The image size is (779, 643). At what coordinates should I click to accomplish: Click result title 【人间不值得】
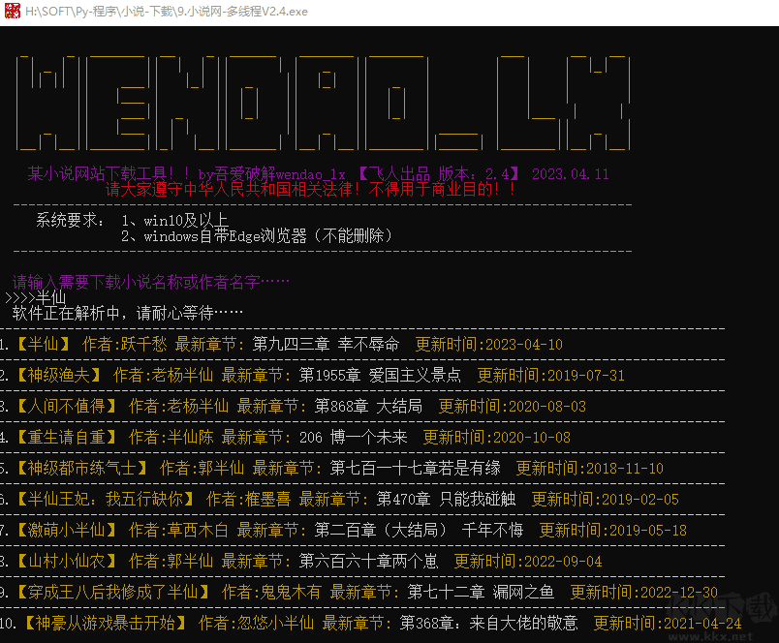click(67, 406)
